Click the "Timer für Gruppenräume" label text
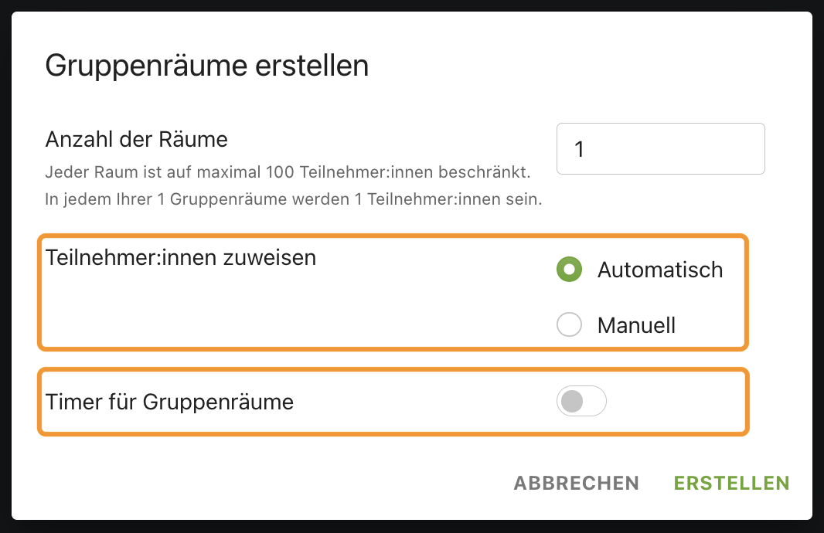The image size is (824, 533). [170, 402]
